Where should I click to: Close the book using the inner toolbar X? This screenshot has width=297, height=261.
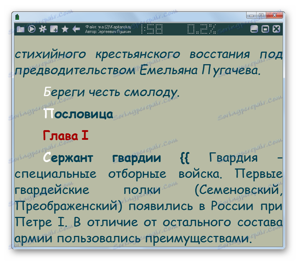[276, 29]
